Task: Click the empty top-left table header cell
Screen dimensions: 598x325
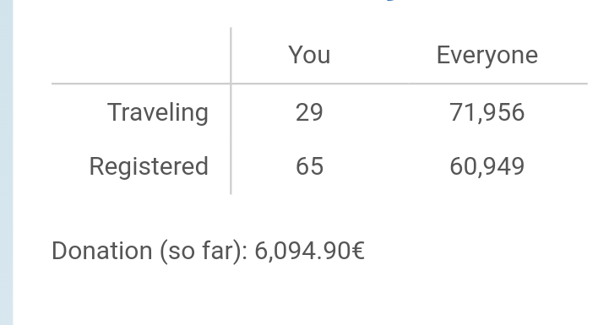Action: tap(141, 55)
